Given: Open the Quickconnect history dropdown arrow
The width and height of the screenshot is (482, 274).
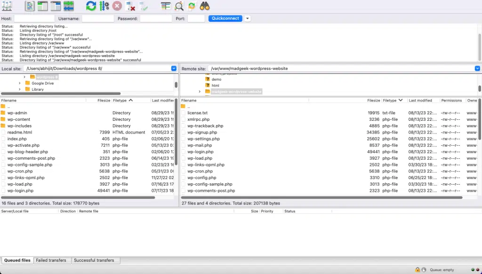Looking at the screenshot, I should [x=248, y=19].
